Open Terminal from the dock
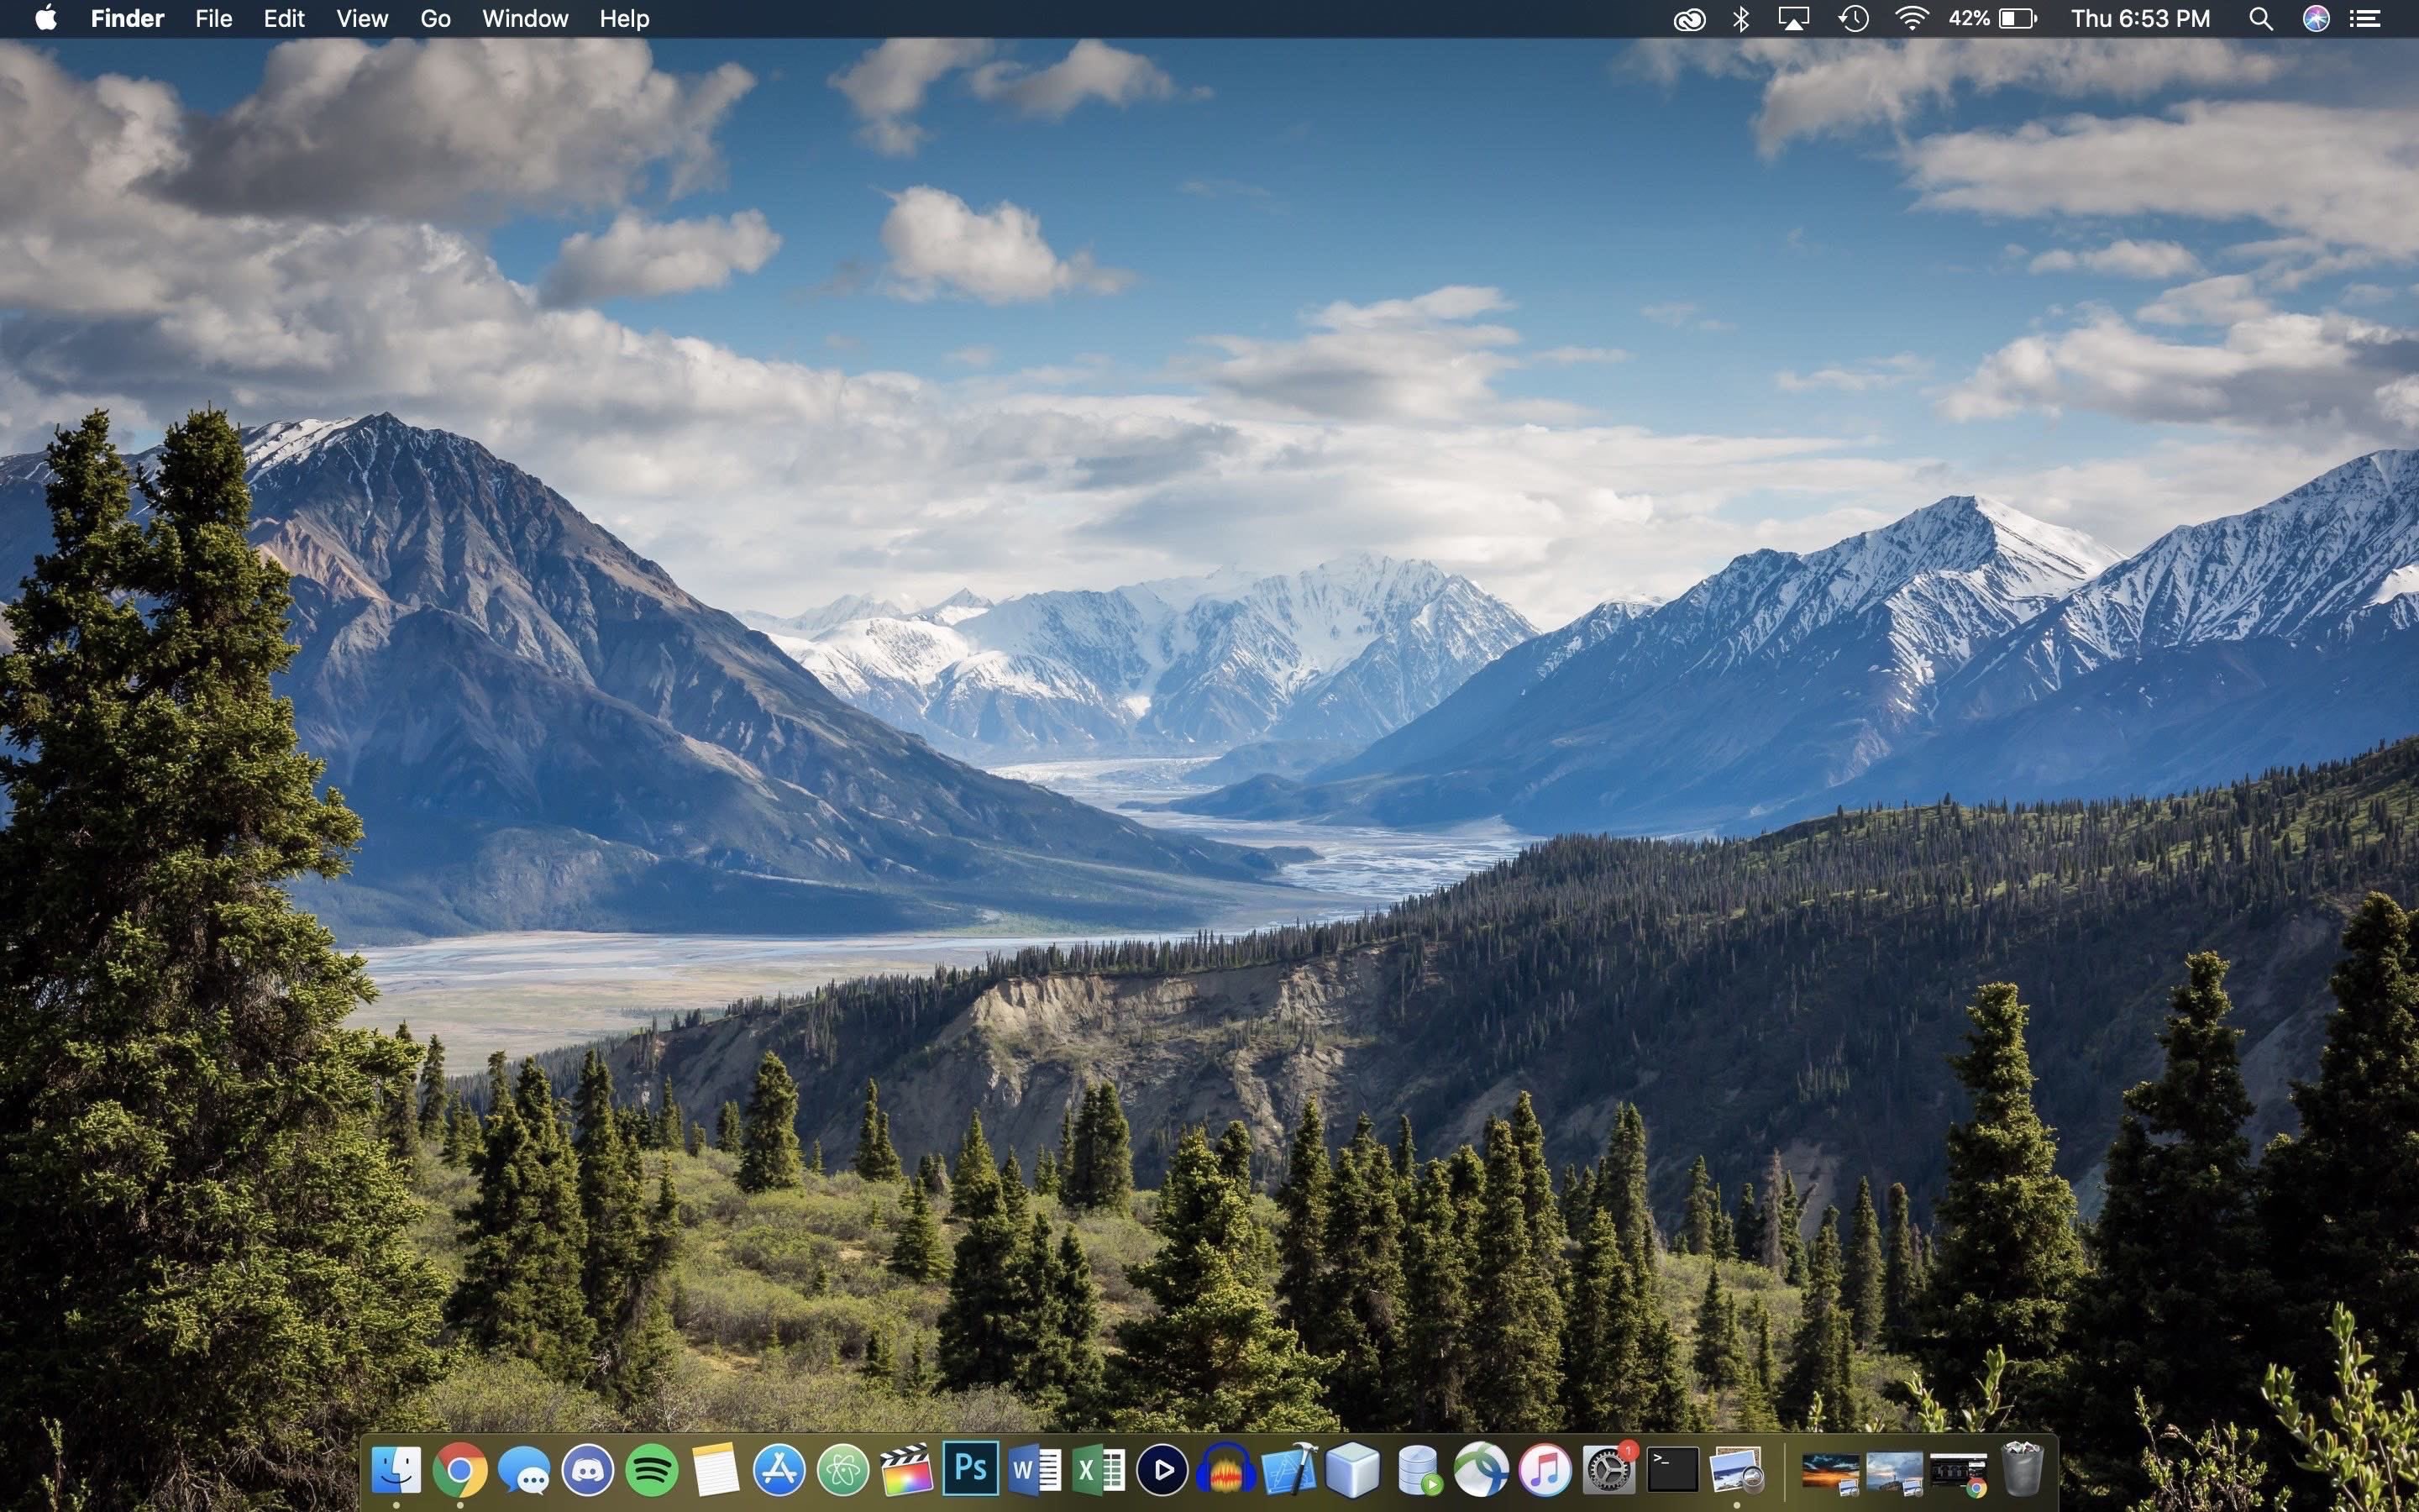Viewport: 2419px width, 1512px height. 1672,1470
